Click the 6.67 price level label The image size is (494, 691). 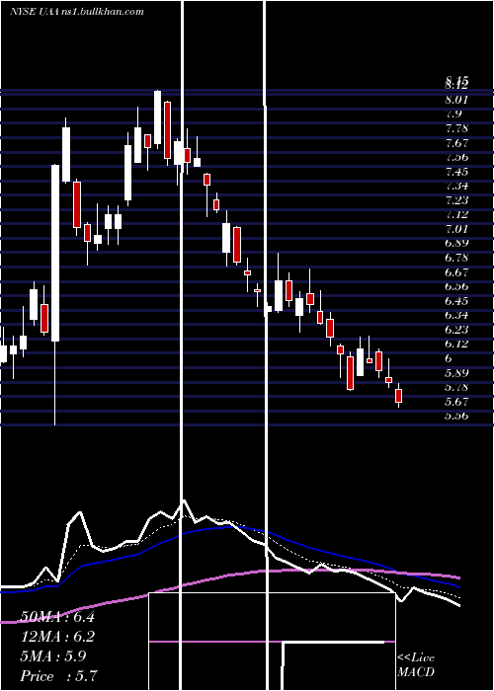pos(456,272)
